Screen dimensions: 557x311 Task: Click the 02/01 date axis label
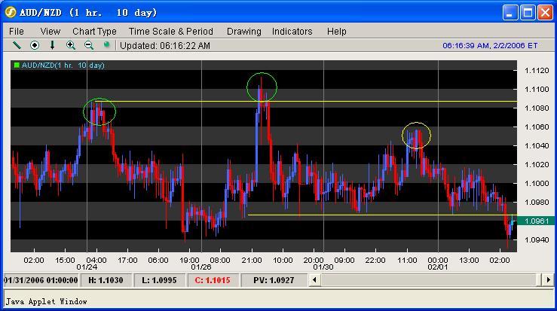coord(438,267)
